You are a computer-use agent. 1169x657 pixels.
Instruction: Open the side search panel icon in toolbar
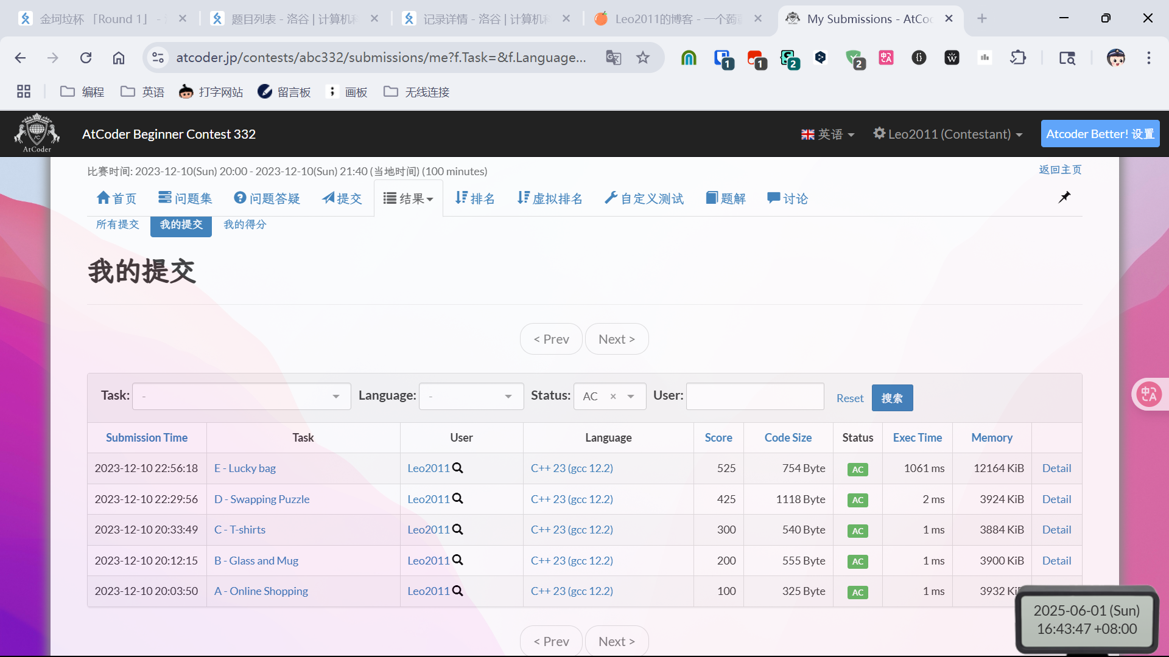(1067, 58)
